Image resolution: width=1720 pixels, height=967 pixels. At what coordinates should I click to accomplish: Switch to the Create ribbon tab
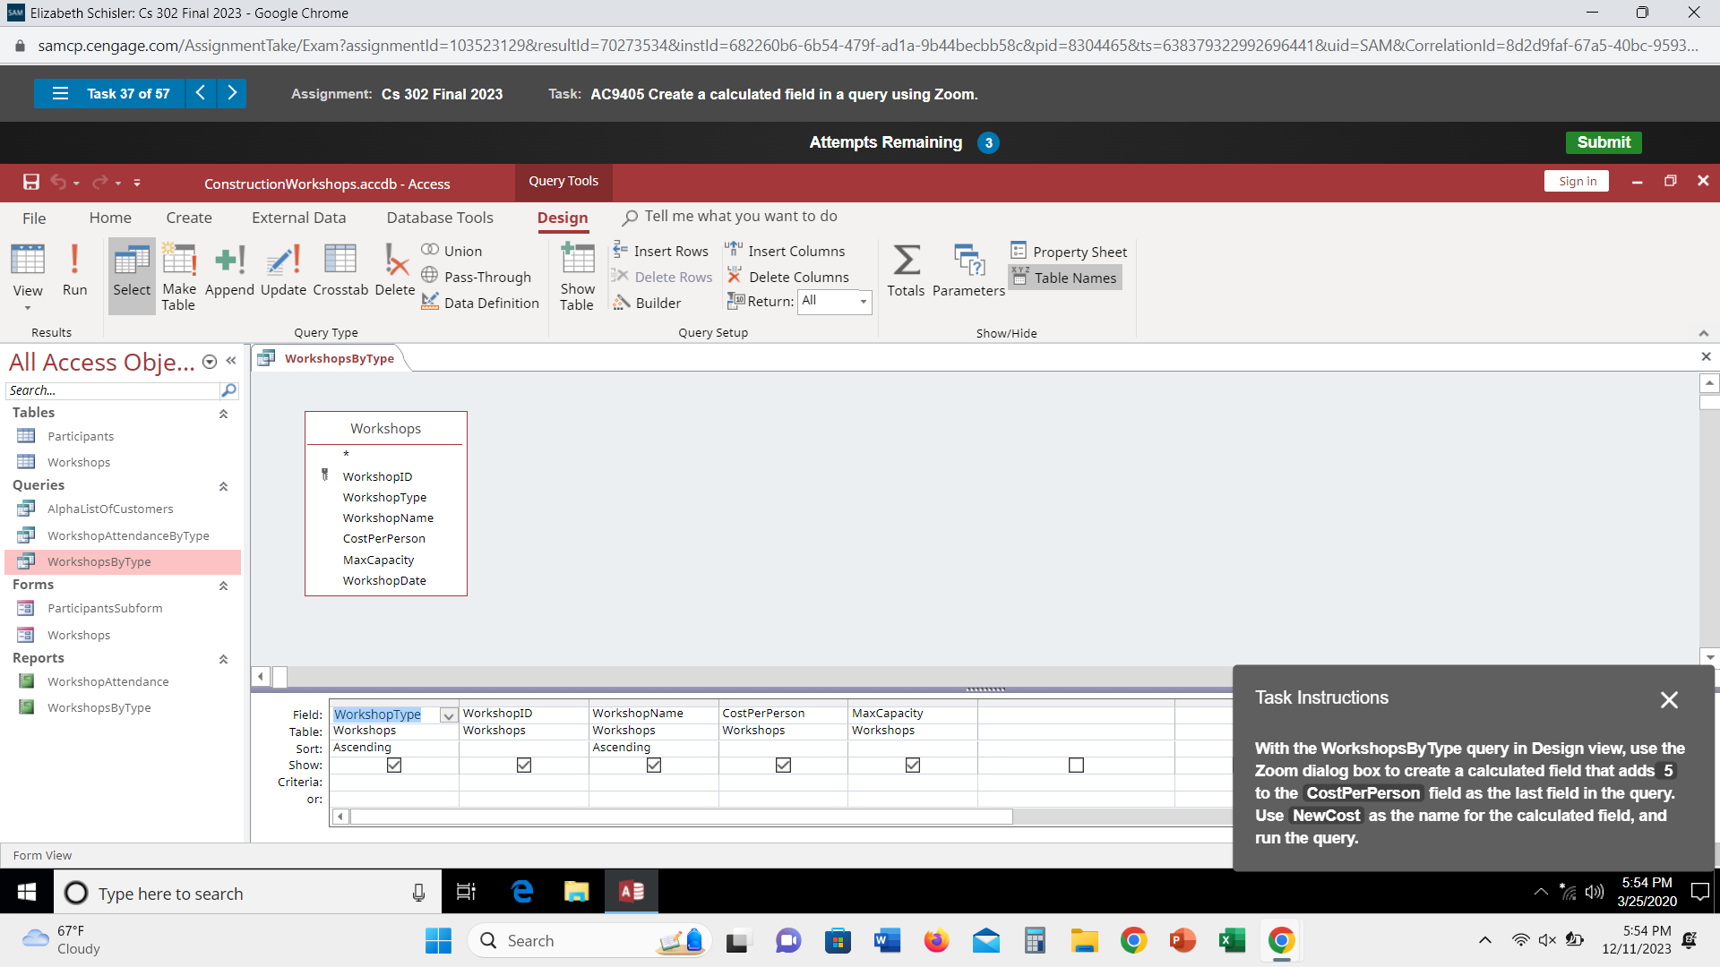(189, 218)
